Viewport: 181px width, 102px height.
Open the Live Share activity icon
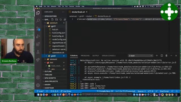[x=38, y=60]
